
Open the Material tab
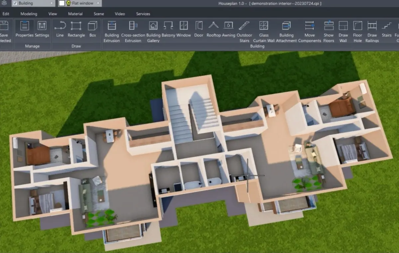75,14
